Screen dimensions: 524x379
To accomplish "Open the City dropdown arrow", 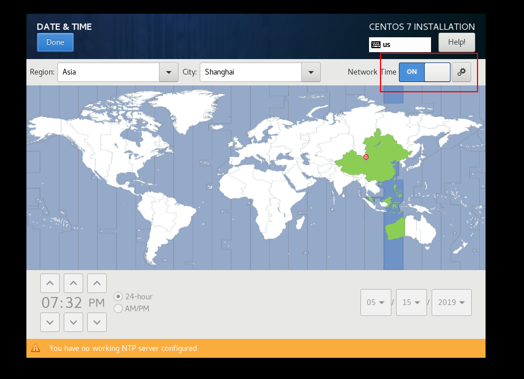I will coord(311,72).
